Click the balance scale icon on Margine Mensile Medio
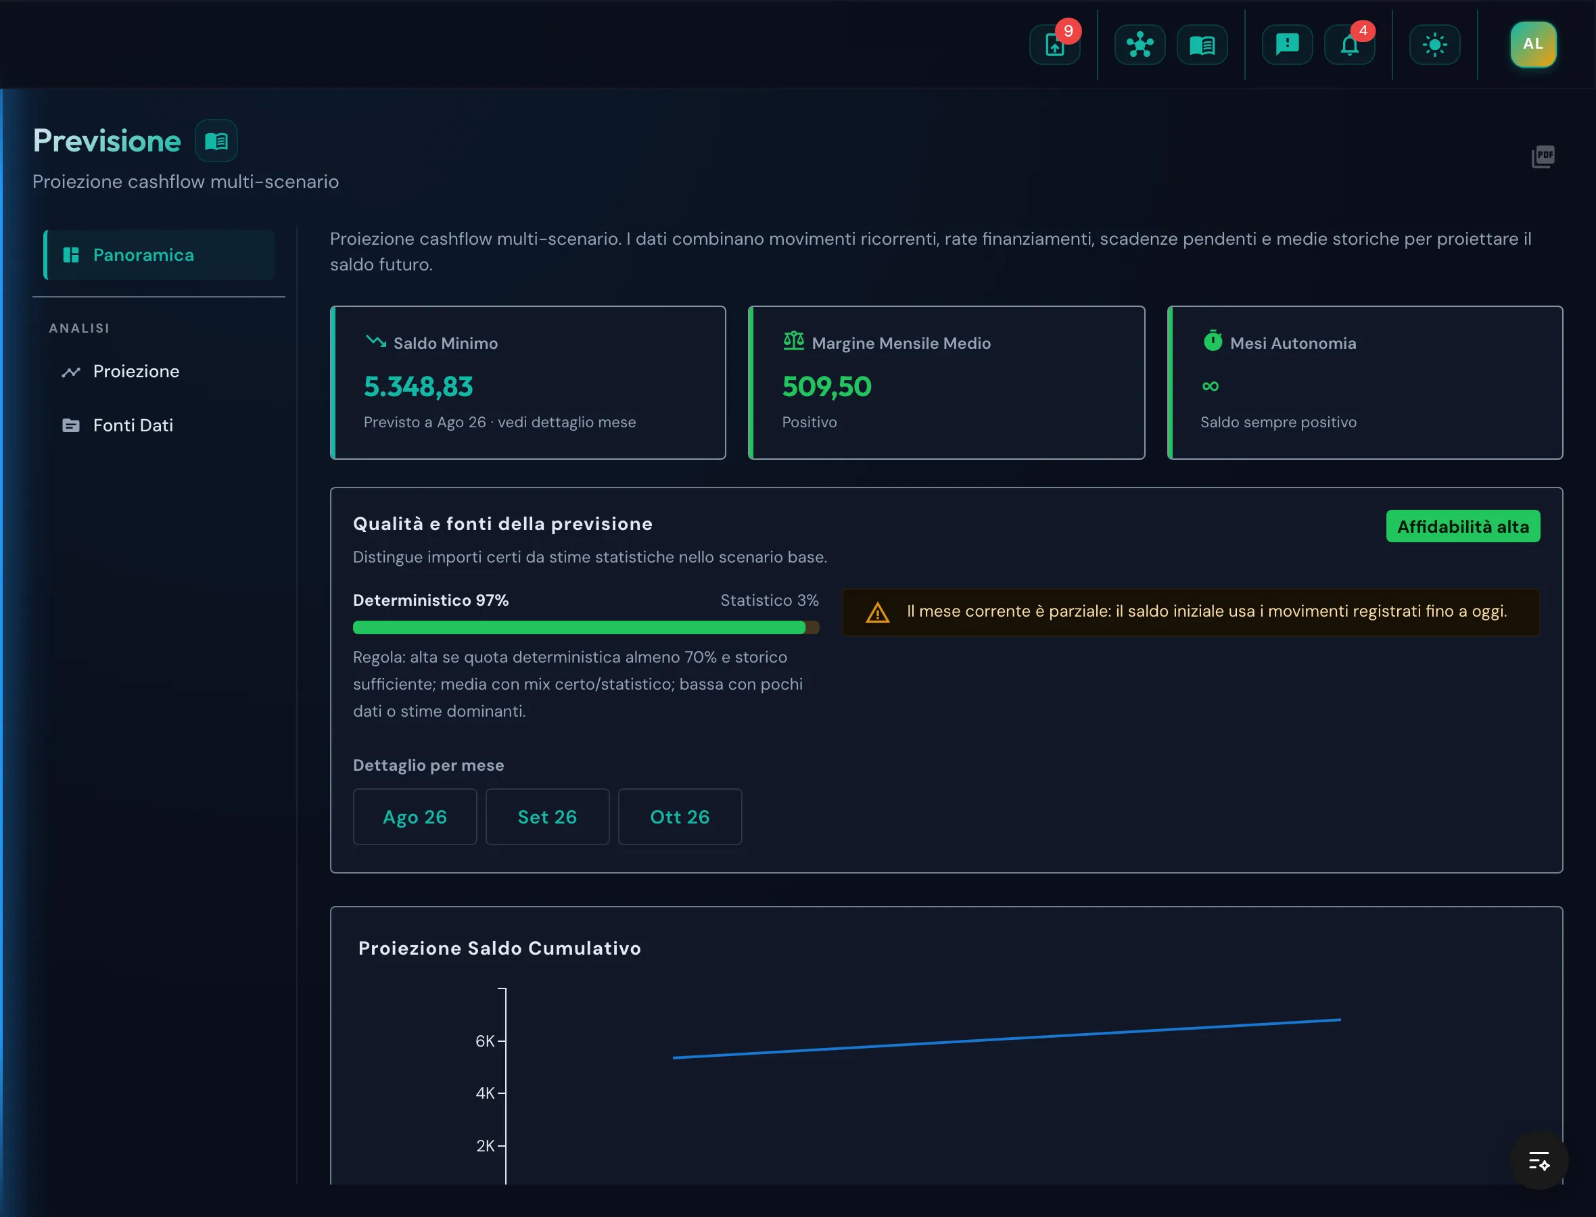This screenshot has height=1217, width=1596. click(x=794, y=341)
